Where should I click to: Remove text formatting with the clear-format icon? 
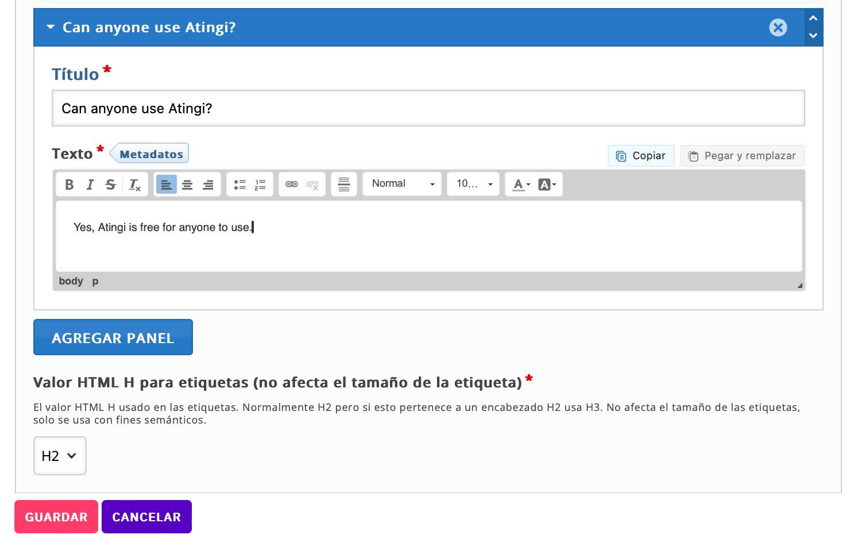(135, 184)
